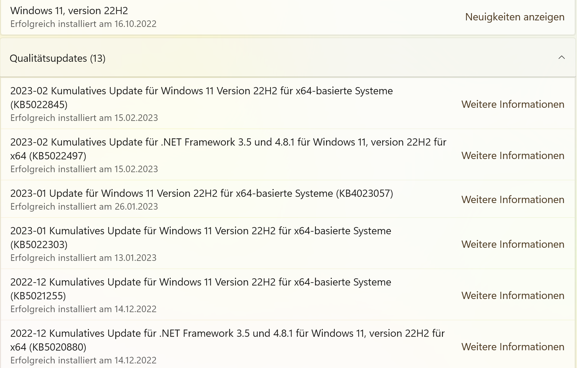This screenshot has height=368, width=577.
Task: Open Weitere Informationen for KB4023057
Action: click(513, 200)
